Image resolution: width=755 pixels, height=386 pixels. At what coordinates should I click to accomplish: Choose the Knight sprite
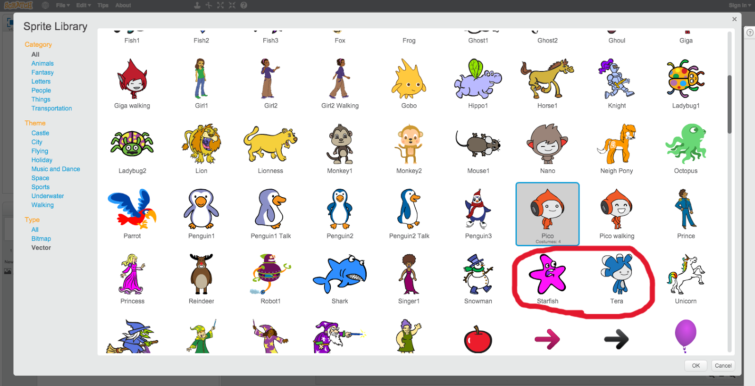[x=617, y=83]
